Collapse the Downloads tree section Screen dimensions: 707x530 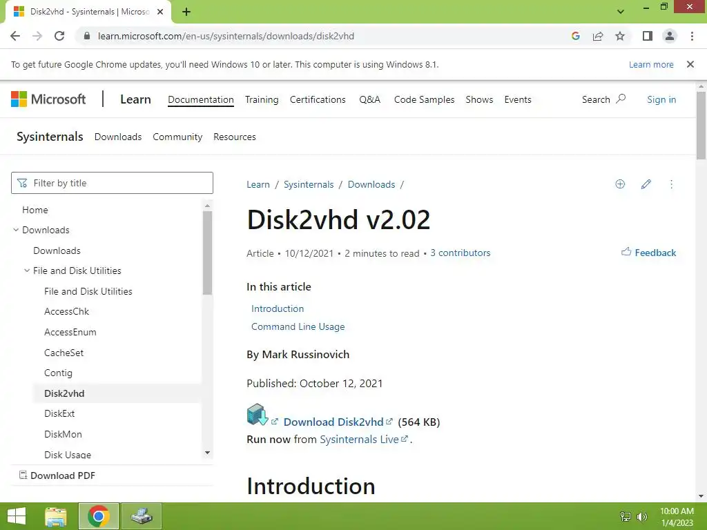(16, 230)
